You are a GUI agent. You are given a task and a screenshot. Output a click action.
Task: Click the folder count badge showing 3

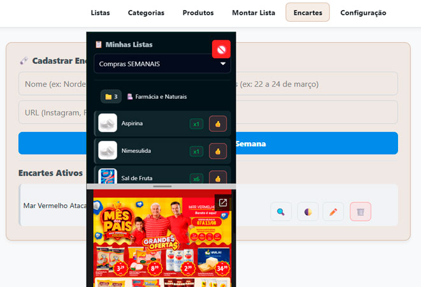(x=111, y=96)
